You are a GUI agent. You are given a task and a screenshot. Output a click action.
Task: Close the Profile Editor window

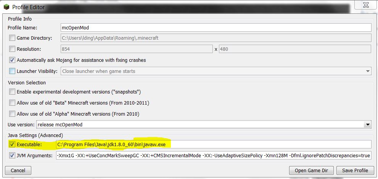pos(366,5)
